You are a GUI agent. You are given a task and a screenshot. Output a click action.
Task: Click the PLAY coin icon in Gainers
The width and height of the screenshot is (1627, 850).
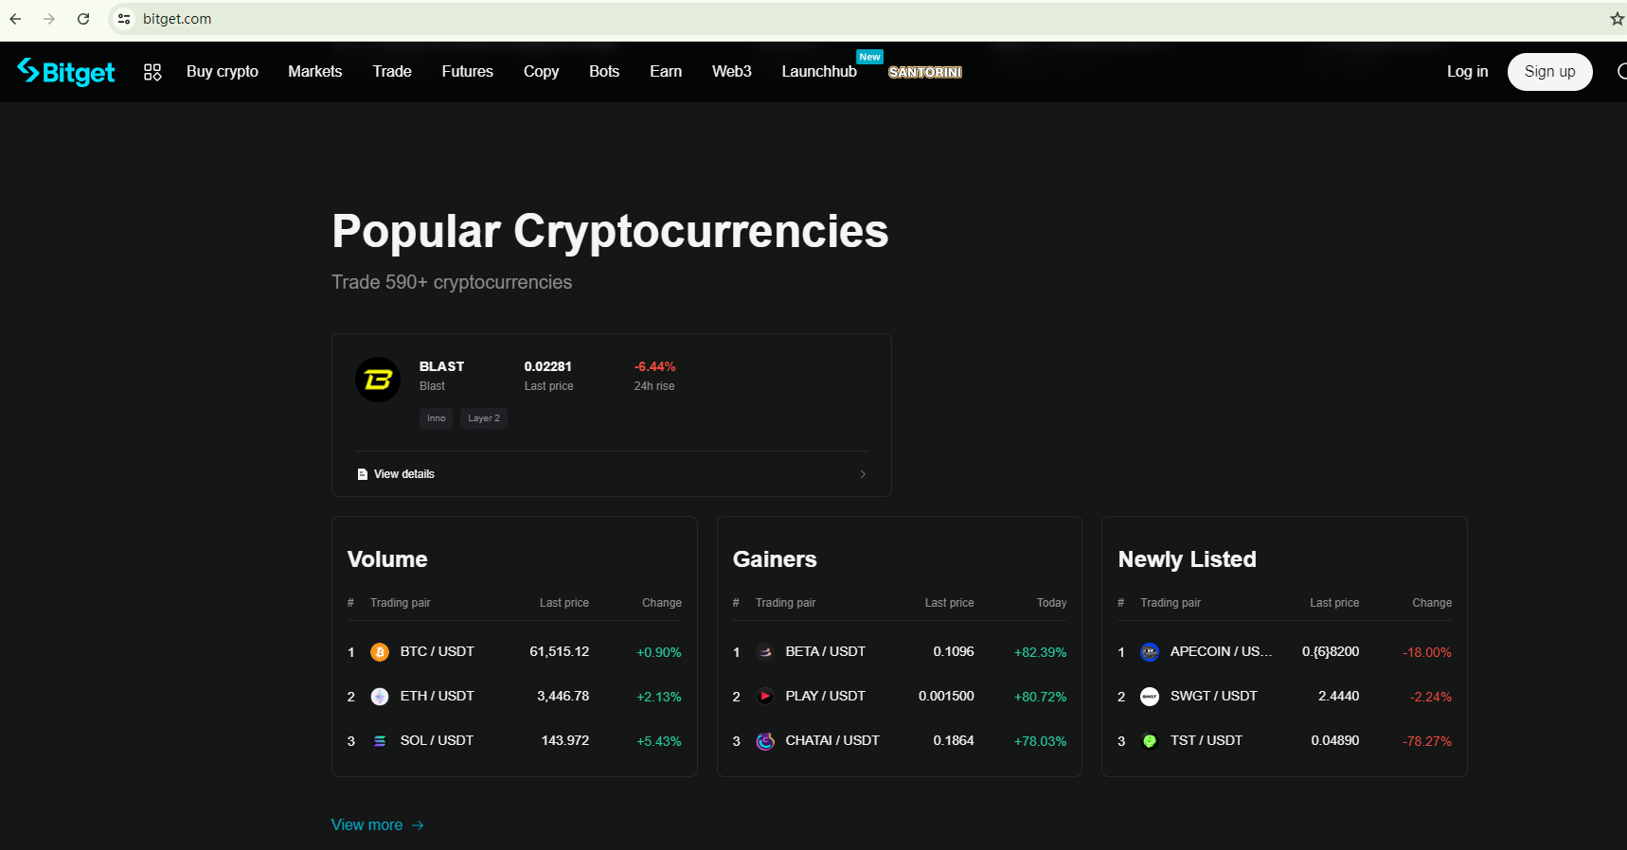[765, 697]
